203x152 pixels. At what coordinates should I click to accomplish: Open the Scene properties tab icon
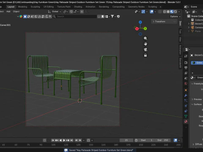[186, 78]
